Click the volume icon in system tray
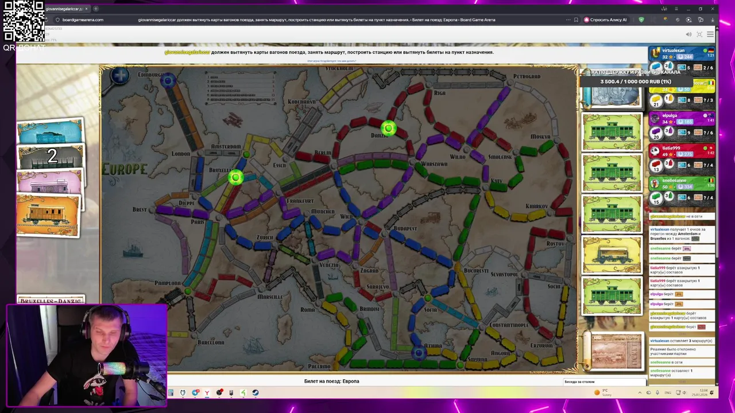 coord(684,393)
